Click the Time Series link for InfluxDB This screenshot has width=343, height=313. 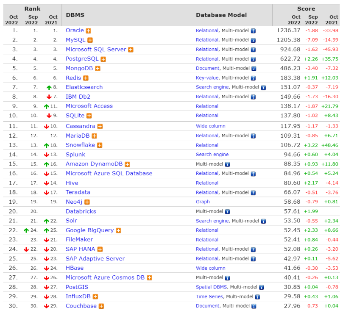(209, 296)
